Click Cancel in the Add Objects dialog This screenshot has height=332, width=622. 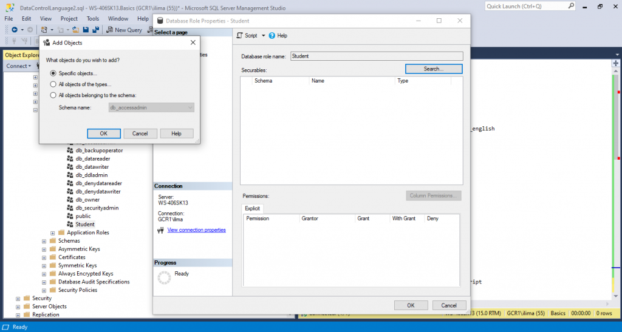(x=140, y=134)
